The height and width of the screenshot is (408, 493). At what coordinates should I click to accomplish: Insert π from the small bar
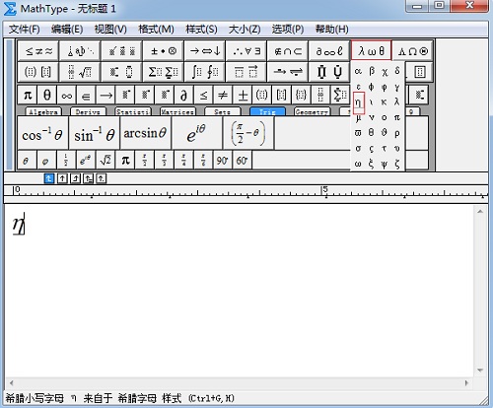[x=28, y=96]
